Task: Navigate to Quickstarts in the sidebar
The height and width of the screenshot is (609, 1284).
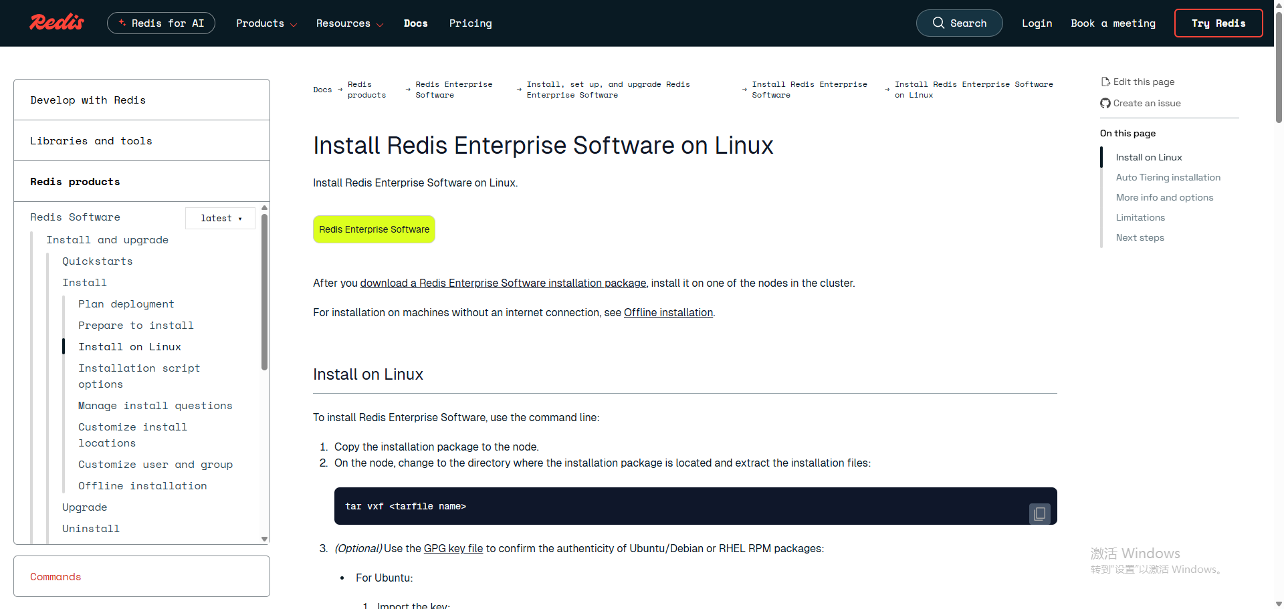Action: point(97,261)
